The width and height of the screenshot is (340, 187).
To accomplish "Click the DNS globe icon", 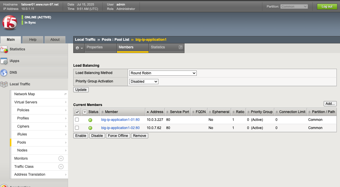I will click(4, 73).
